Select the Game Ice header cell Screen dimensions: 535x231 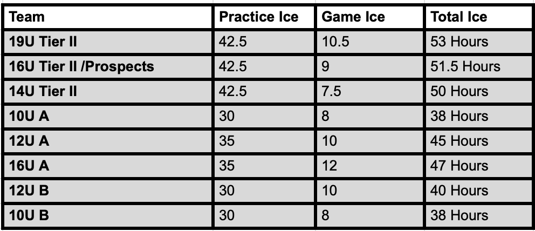tap(370, 17)
